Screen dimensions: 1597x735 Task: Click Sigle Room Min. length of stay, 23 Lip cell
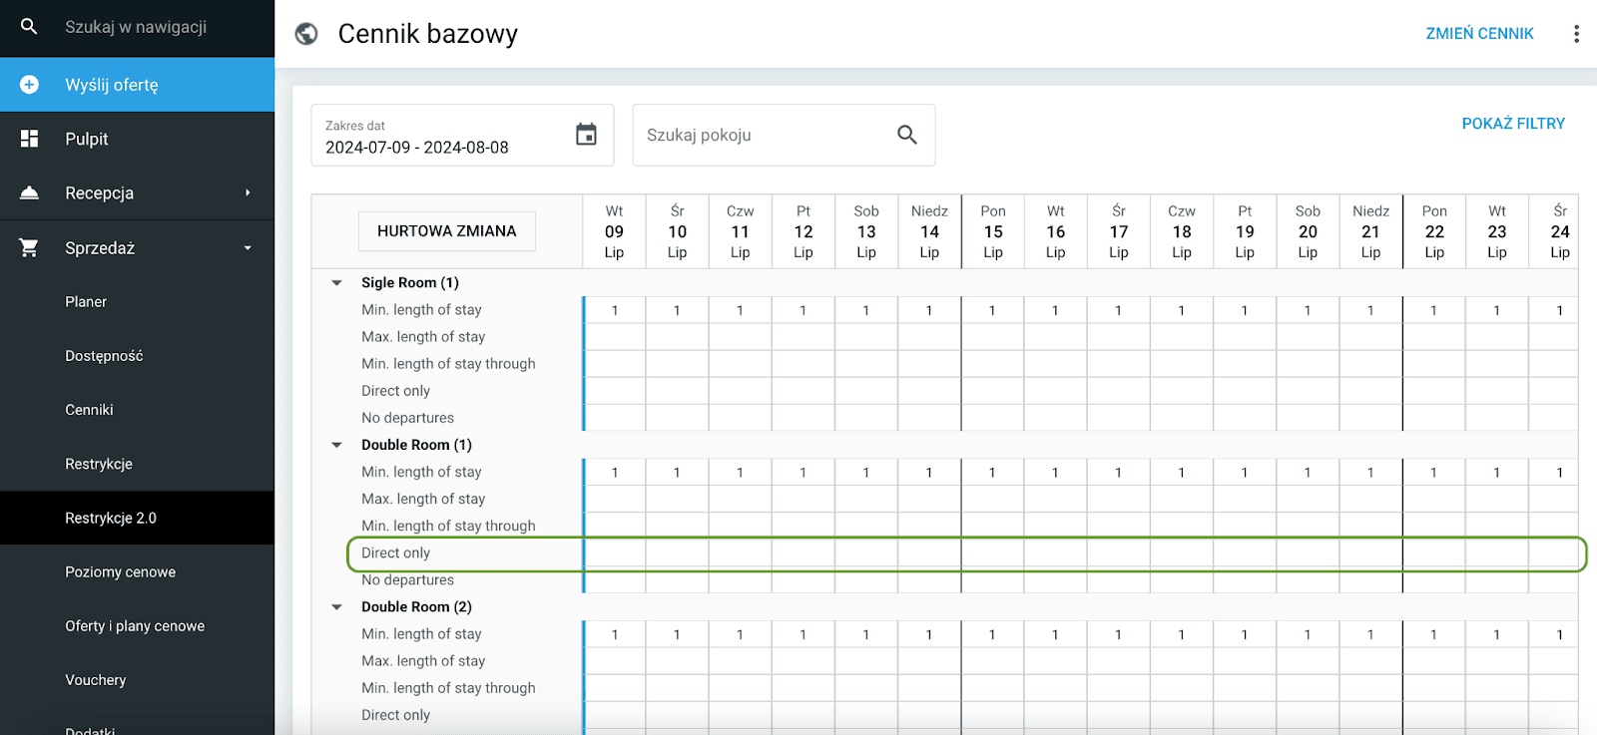(x=1497, y=310)
